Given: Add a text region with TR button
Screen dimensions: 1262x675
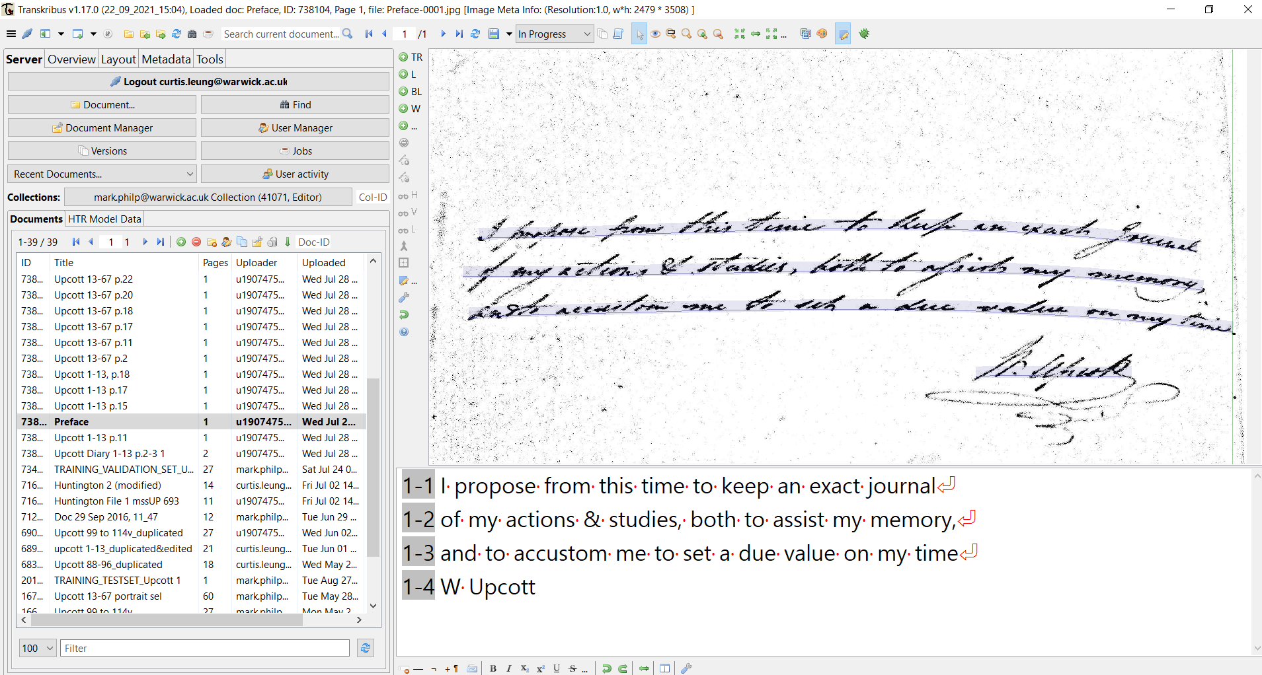Looking at the screenshot, I should 411,57.
